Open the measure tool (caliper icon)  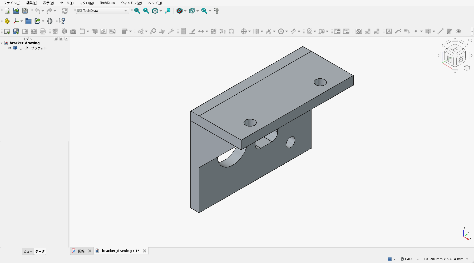coord(217,11)
